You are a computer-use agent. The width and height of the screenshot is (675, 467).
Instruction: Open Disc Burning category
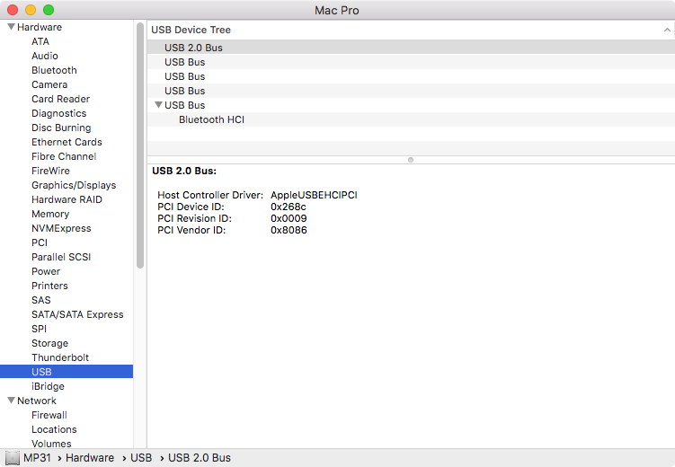(x=61, y=128)
